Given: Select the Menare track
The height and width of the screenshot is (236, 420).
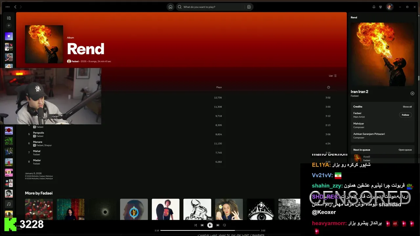Looking at the screenshot, I should click(37, 142).
